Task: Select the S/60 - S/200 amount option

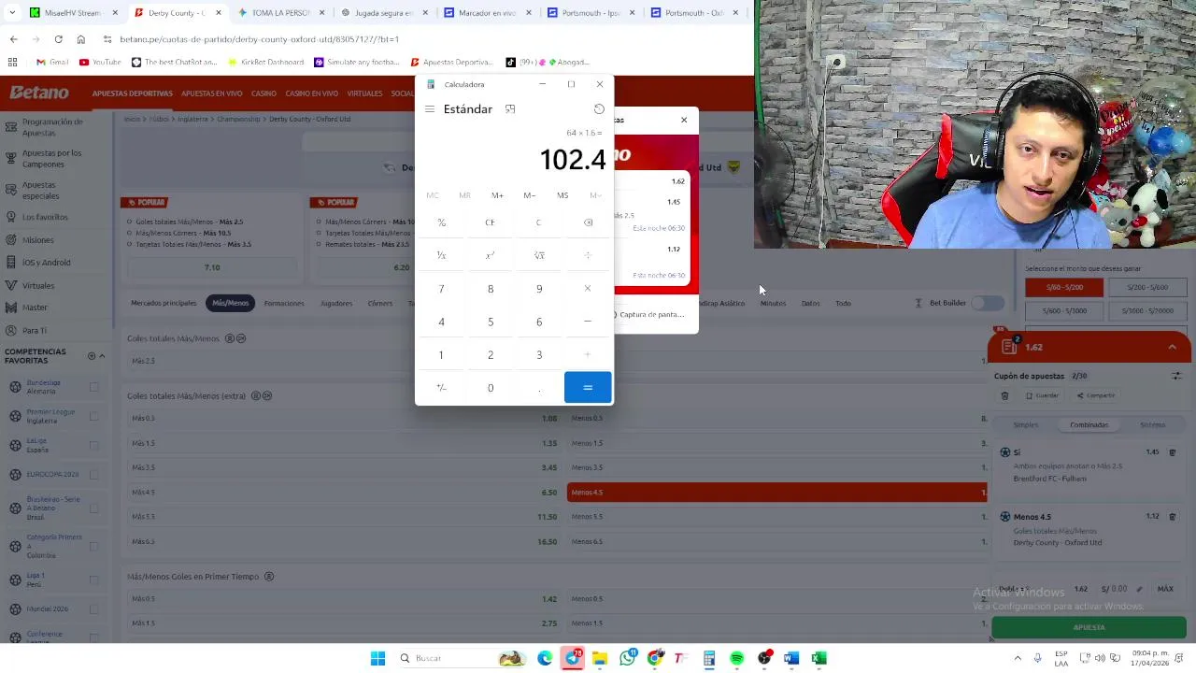Action: (x=1064, y=288)
